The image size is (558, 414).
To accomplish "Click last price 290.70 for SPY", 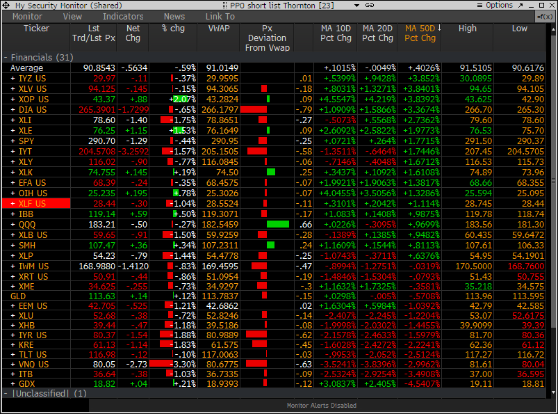I will (x=101, y=141).
